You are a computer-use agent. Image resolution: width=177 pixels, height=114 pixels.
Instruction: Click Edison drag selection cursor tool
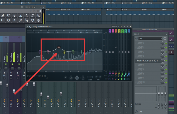(39, 15)
